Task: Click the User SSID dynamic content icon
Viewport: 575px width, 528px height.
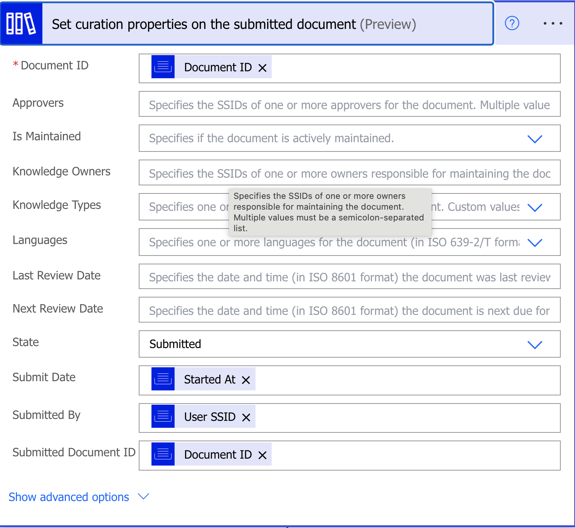Action: click(163, 417)
